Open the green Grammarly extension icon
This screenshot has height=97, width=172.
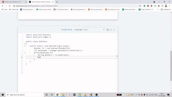[145, 6]
